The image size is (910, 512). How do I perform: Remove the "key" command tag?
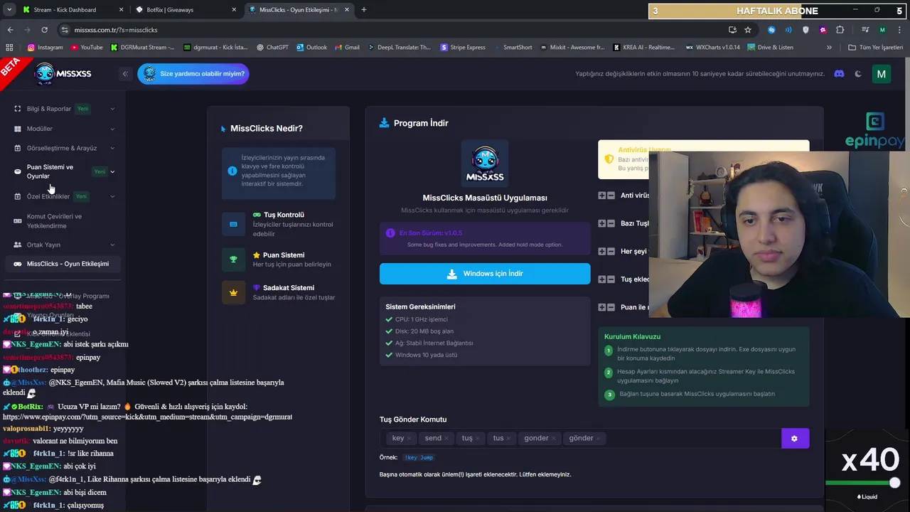(409, 439)
